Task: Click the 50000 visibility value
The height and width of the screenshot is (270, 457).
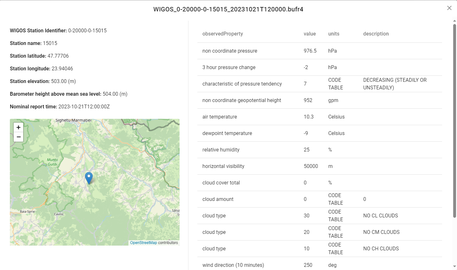Action: pos(311,166)
